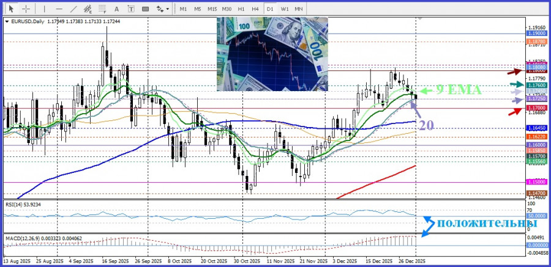Activate the Crosshair tool
Image resolution: width=551 pixels, height=267 pixels.
click(26, 9)
